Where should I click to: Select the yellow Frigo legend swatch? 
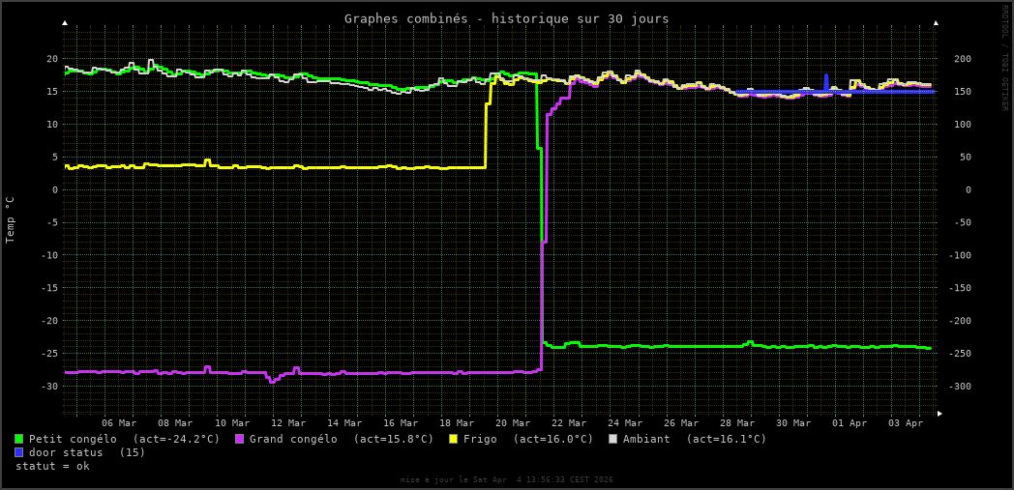tap(453, 439)
